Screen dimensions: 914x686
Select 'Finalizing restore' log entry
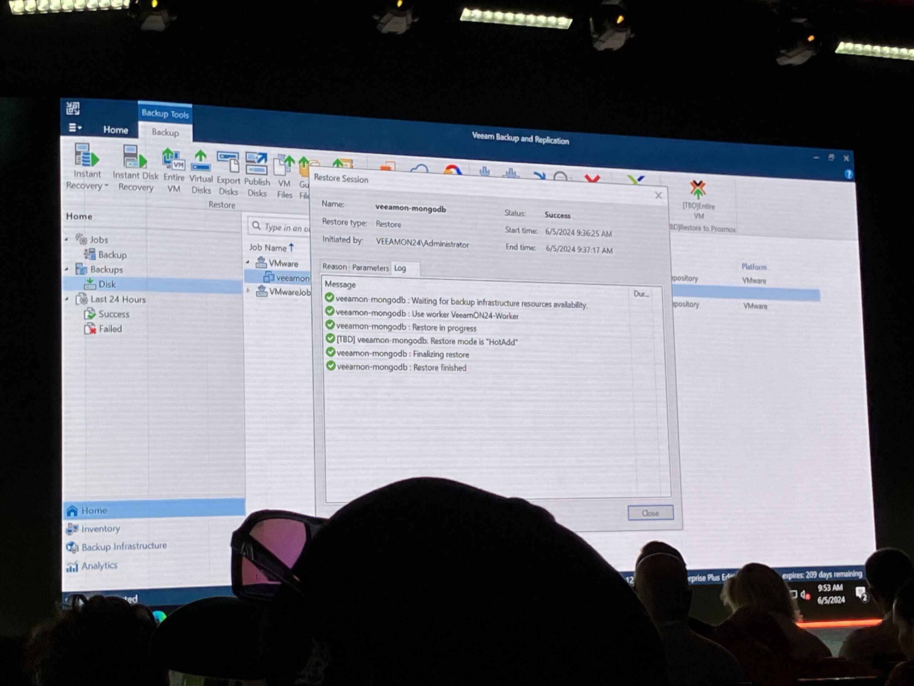tap(397, 354)
